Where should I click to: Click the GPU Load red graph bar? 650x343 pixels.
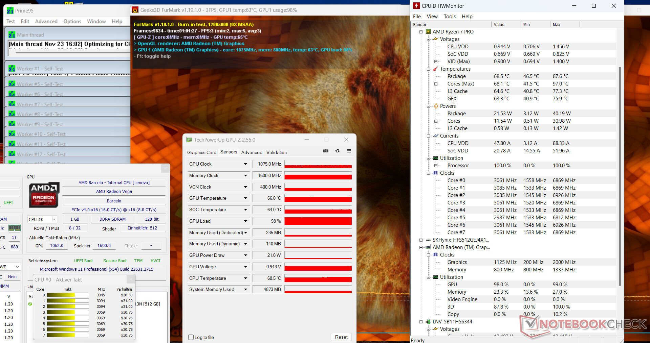point(318,221)
